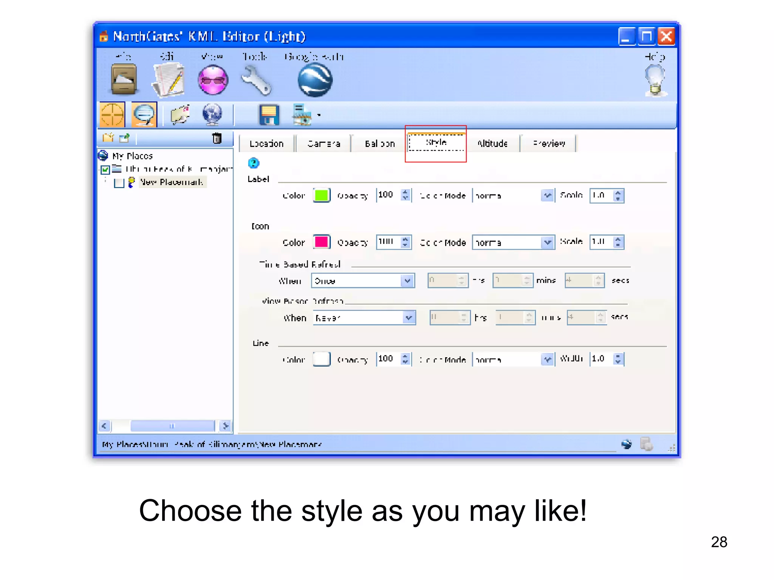774x580 pixels.
Task: Select the orange crosshair placemark tool
Action: tap(112, 114)
